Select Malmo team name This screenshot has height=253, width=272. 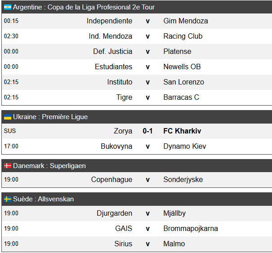pos(174,244)
